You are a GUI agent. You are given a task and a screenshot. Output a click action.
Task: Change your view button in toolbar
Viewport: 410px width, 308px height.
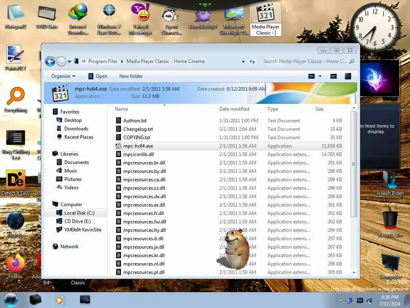(x=312, y=76)
